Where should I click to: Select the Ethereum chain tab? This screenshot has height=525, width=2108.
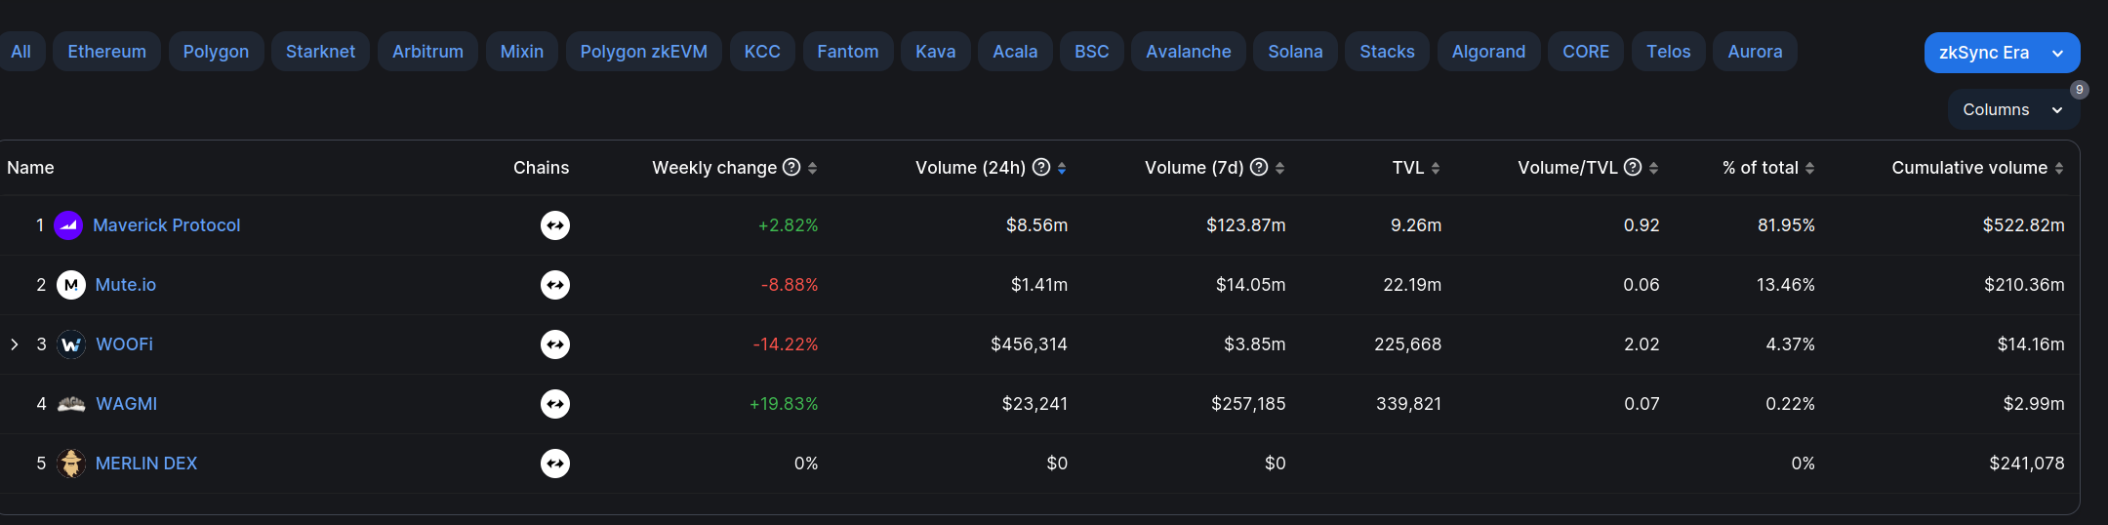coord(107,52)
